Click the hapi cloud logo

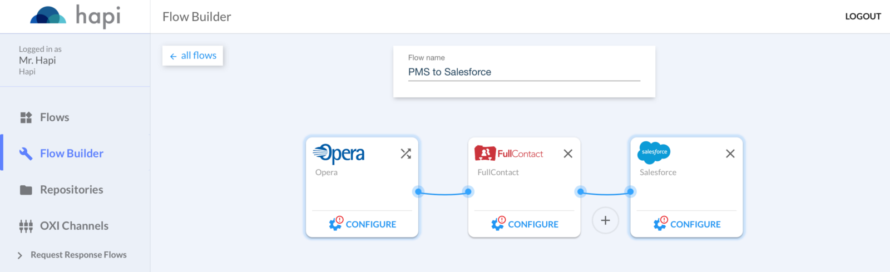pos(48,15)
